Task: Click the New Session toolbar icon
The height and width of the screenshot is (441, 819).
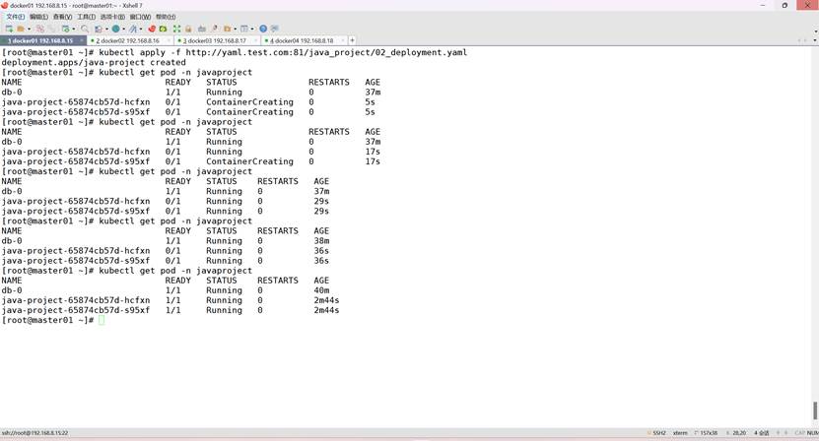Action: coord(9,29)
